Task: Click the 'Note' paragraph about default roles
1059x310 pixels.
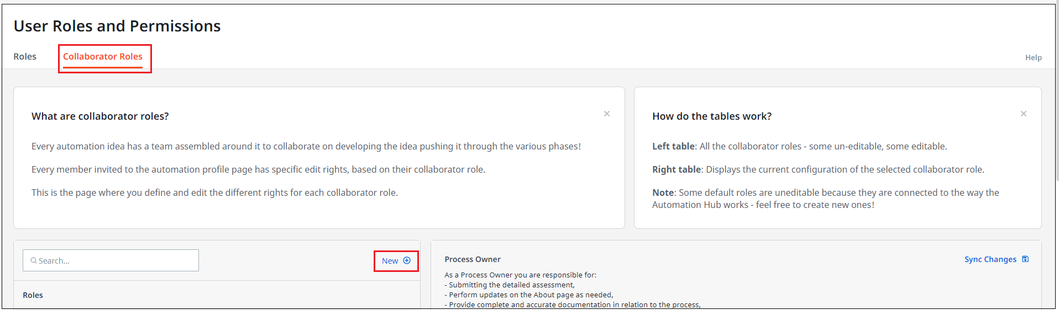Action: [x=826, y=199]
